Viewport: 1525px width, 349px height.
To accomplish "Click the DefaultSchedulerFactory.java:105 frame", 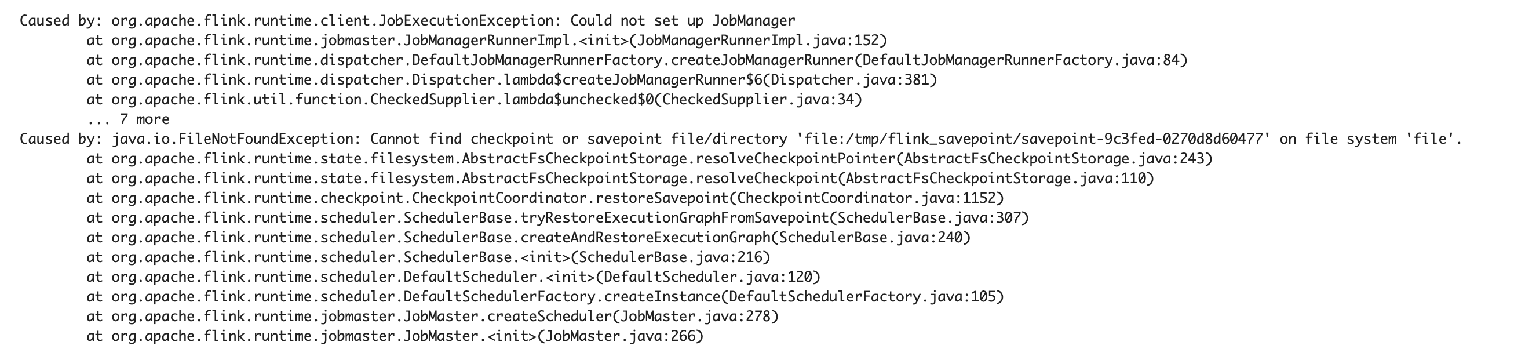I will click(545, 296).
